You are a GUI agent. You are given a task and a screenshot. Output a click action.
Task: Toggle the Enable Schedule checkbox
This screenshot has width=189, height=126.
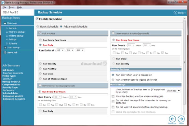(37, 19)
